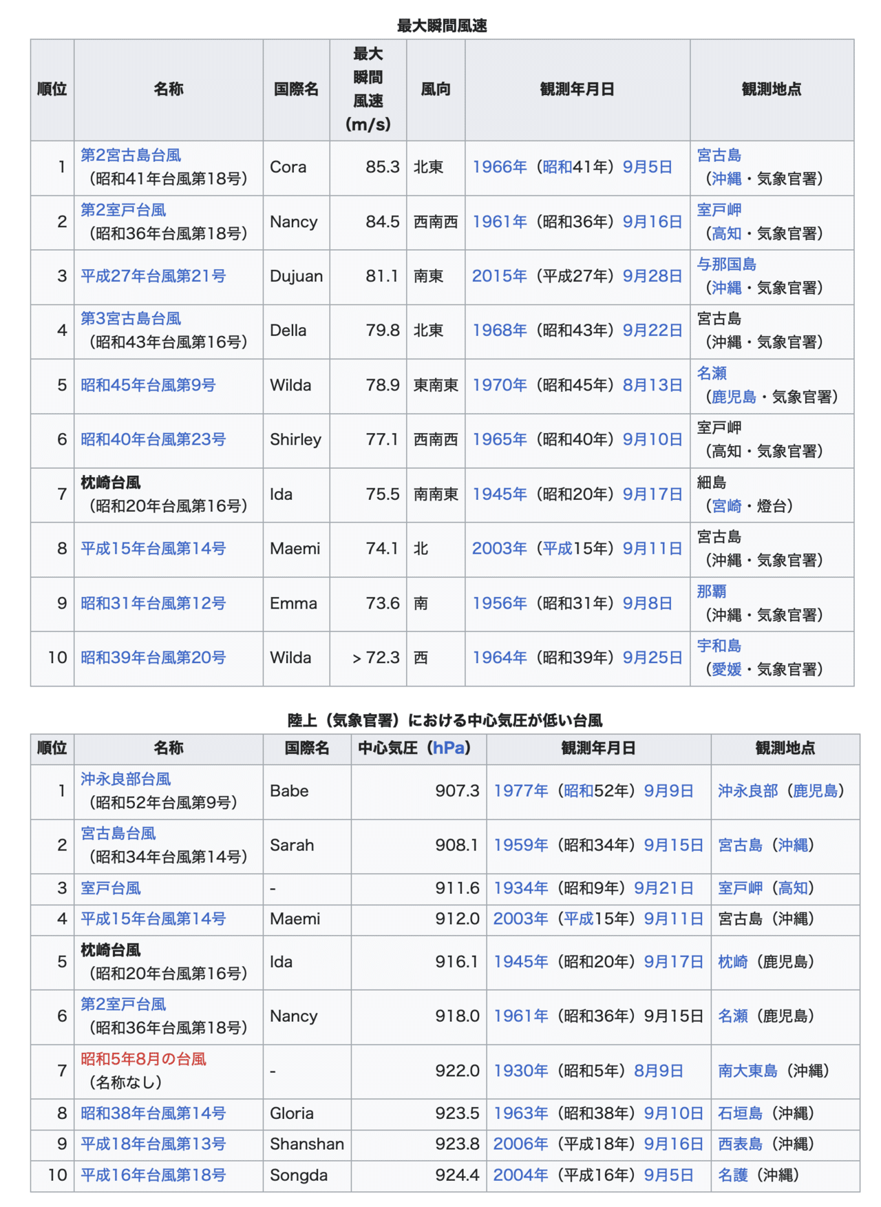Open the 平成16年台風第18号 link
This screenshot has height=1207, width=881.
tap(153, 1175)
